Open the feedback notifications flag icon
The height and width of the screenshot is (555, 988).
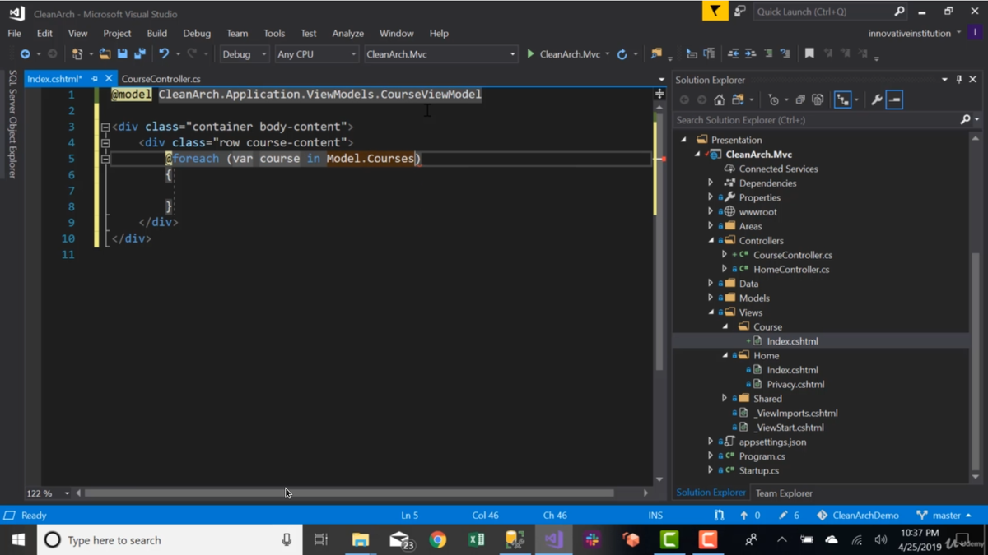pyautogui.click(x=715, y=12)
